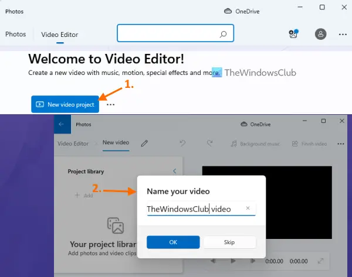The width and height of the screenshot is (352, 277).
Task: Open the import photos icon
Action: coord(293,34)
